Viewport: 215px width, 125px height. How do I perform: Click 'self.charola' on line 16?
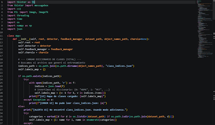point(26,53)
